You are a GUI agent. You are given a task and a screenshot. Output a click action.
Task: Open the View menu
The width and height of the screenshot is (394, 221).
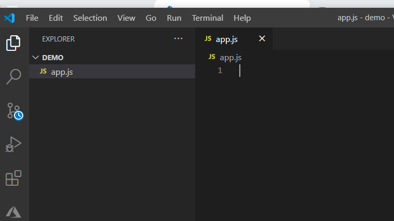pyautogui.click(x=126, y=18)
